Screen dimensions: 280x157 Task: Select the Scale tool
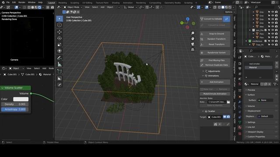click(59, 44)
